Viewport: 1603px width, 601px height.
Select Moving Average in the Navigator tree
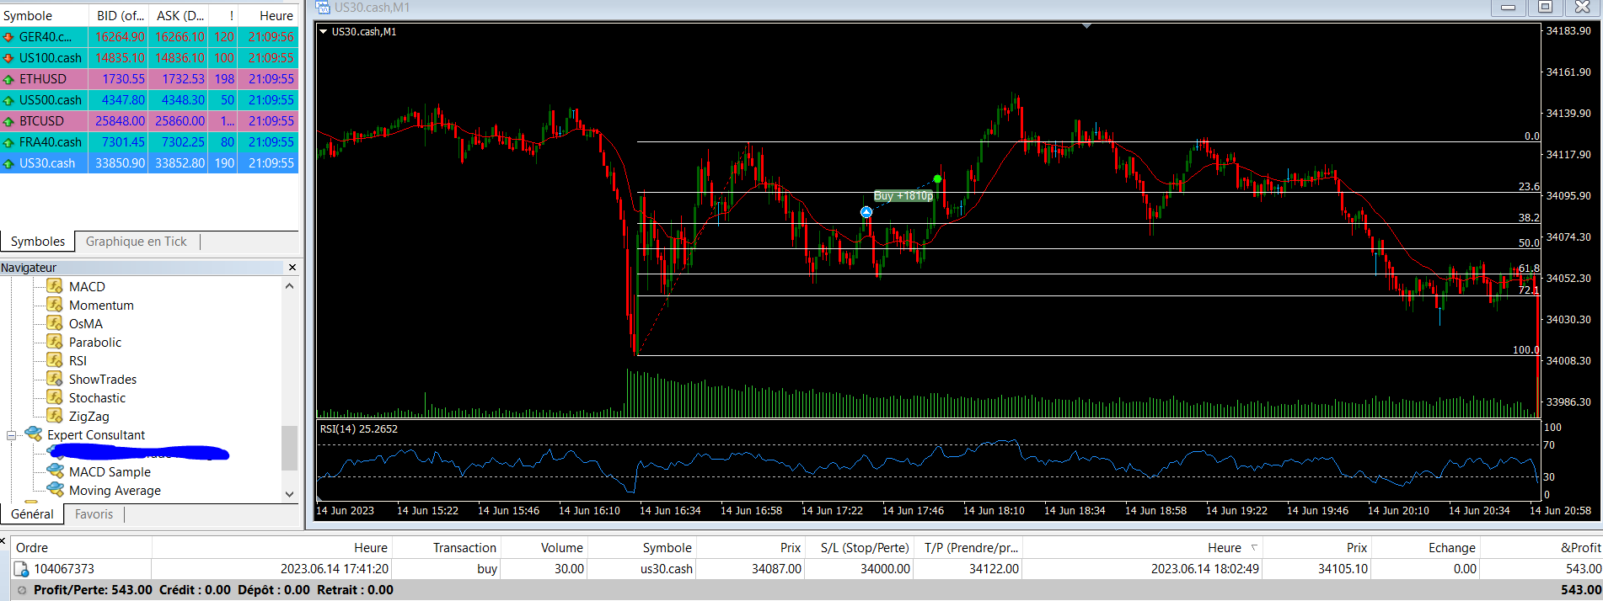115,490
